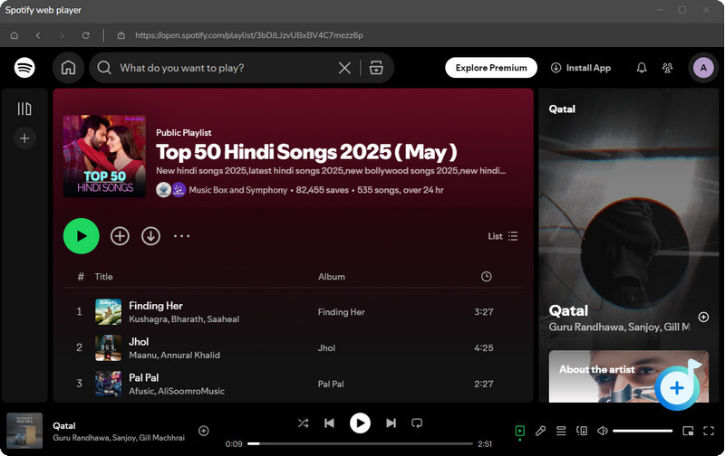Go back with the browser back arrow

[x=38, y=35]
